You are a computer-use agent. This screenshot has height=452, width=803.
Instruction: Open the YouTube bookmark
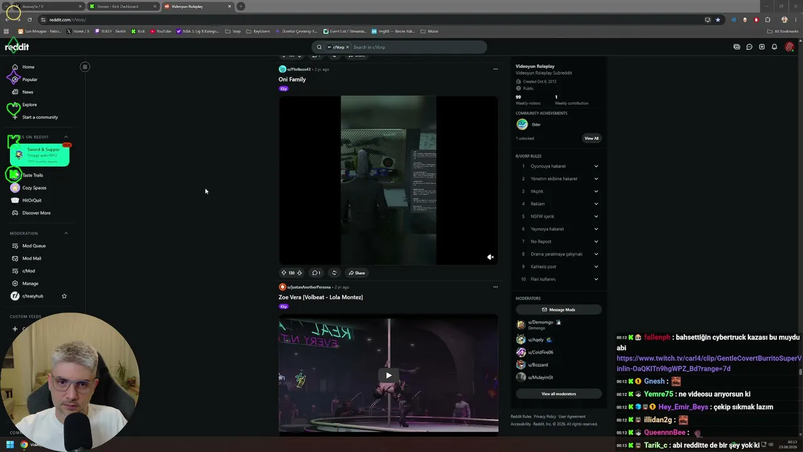point(161,31)
